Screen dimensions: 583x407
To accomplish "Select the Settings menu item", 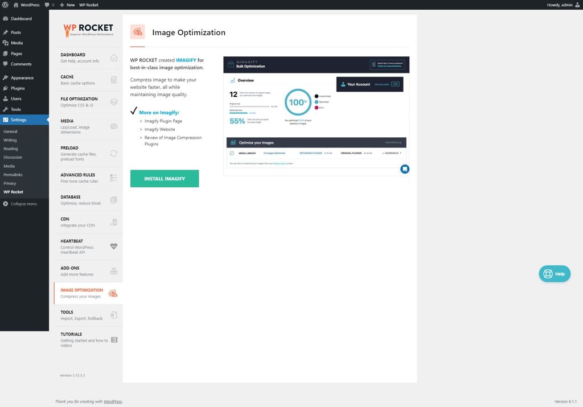I will (24, 120).
